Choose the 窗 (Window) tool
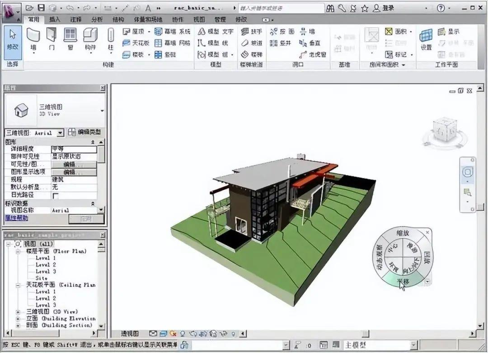 coord(70,40)
